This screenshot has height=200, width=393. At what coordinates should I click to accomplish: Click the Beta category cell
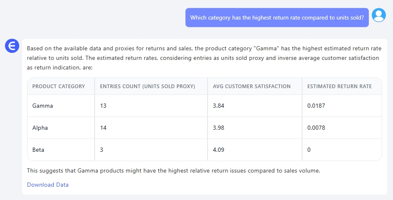point(38,150)
